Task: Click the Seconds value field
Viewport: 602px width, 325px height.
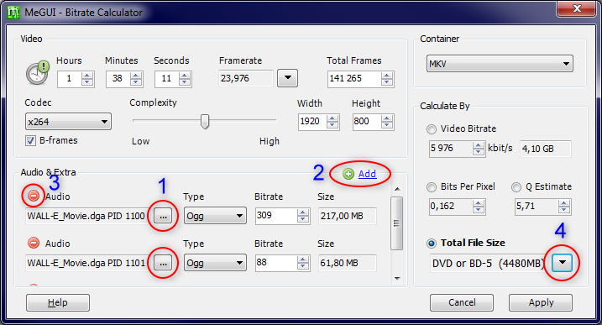Action: click(x=166, y=79)
